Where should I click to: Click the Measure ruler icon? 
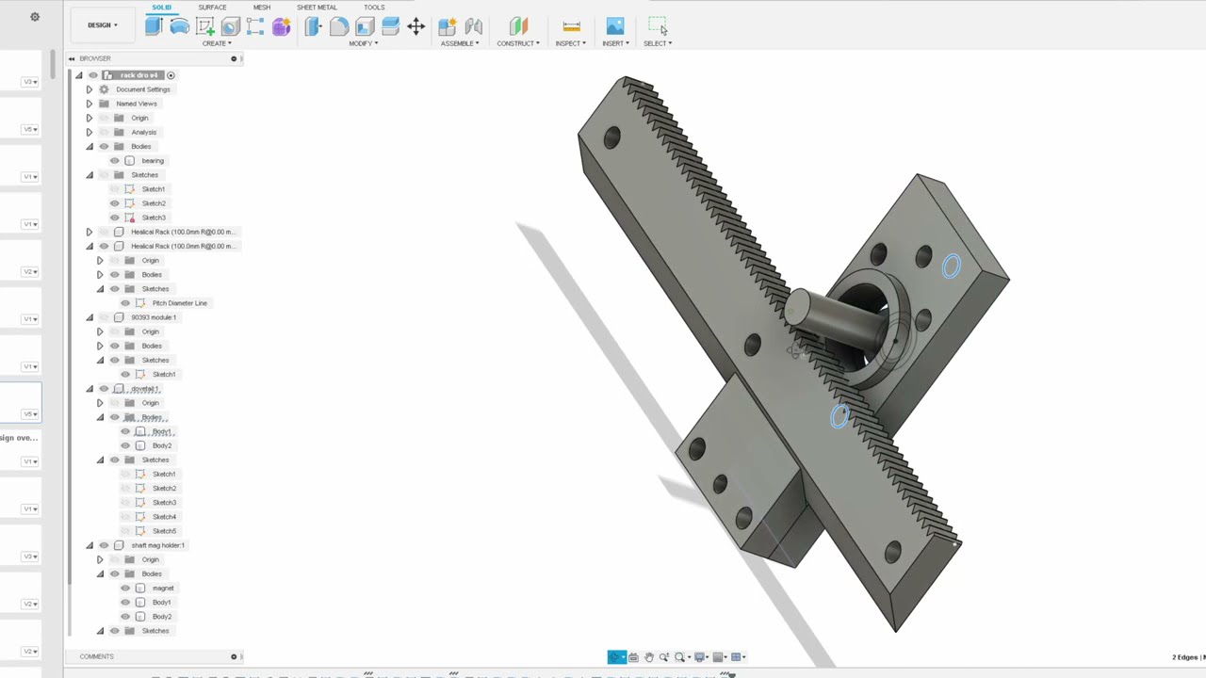[571, 26]
